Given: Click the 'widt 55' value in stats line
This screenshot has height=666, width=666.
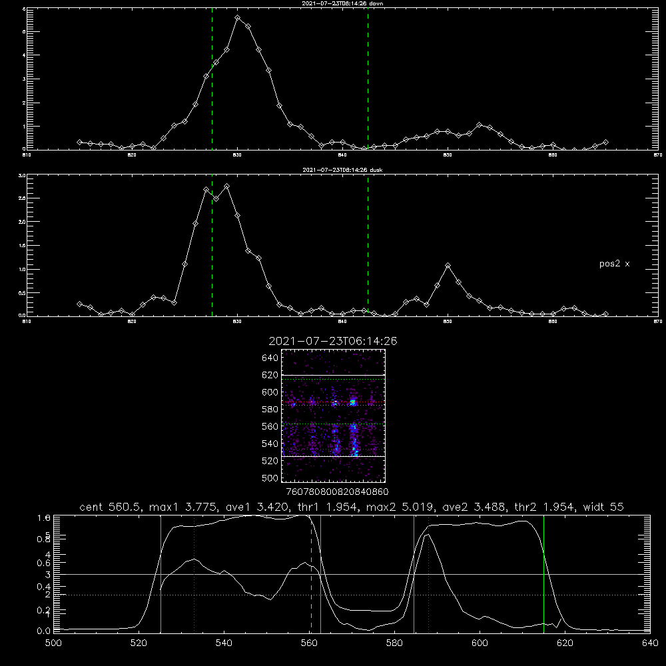Looking at the screenshot, I should click(x=603, y=507).
